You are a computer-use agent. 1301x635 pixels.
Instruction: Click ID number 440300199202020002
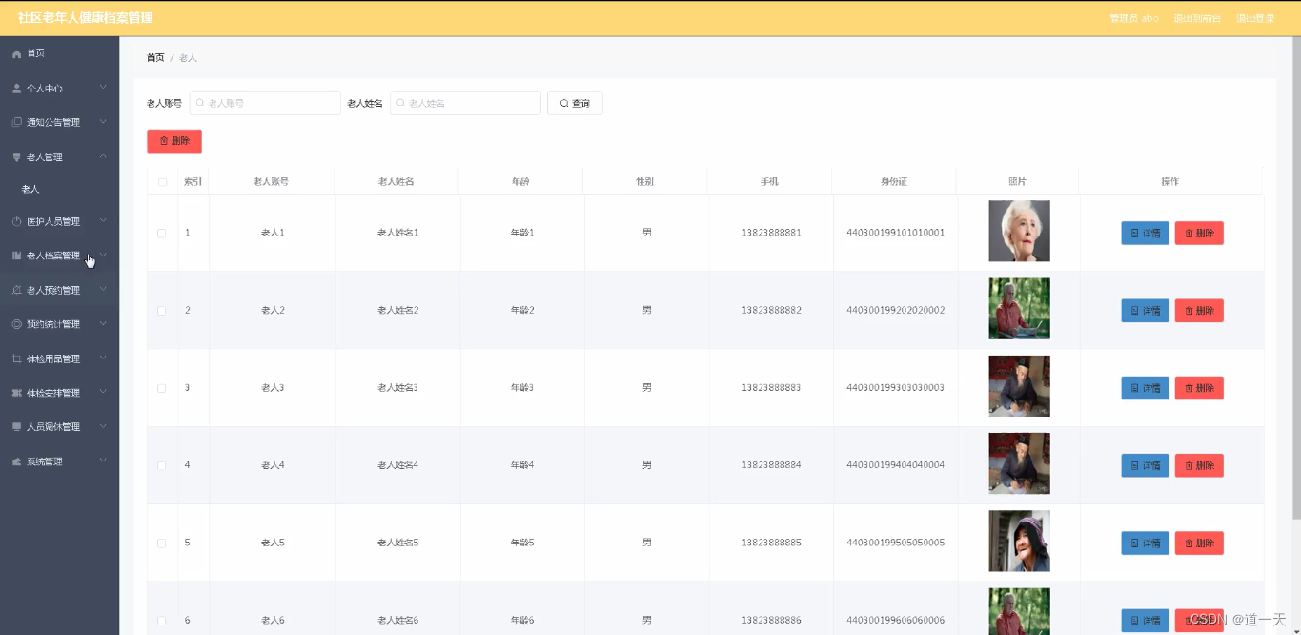tap(896, 311)
